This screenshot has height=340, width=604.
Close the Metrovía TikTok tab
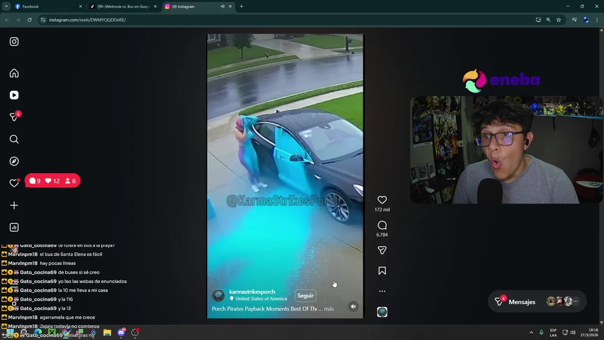coord(155,7)
